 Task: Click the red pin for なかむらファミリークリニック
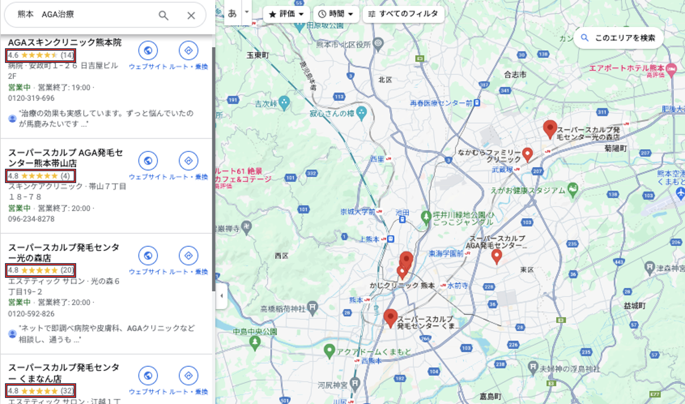(x=527, y=154)
